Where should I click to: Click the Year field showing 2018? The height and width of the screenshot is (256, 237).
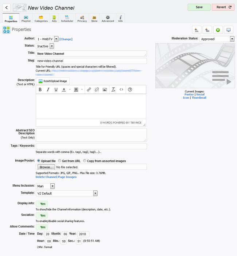pos(83,234)
